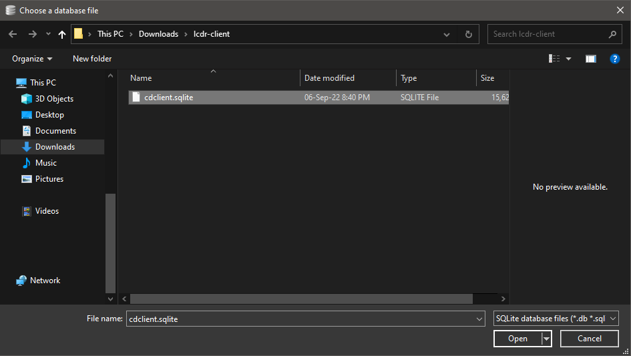Expand the File name suggestions dropdown

[479, 319]
